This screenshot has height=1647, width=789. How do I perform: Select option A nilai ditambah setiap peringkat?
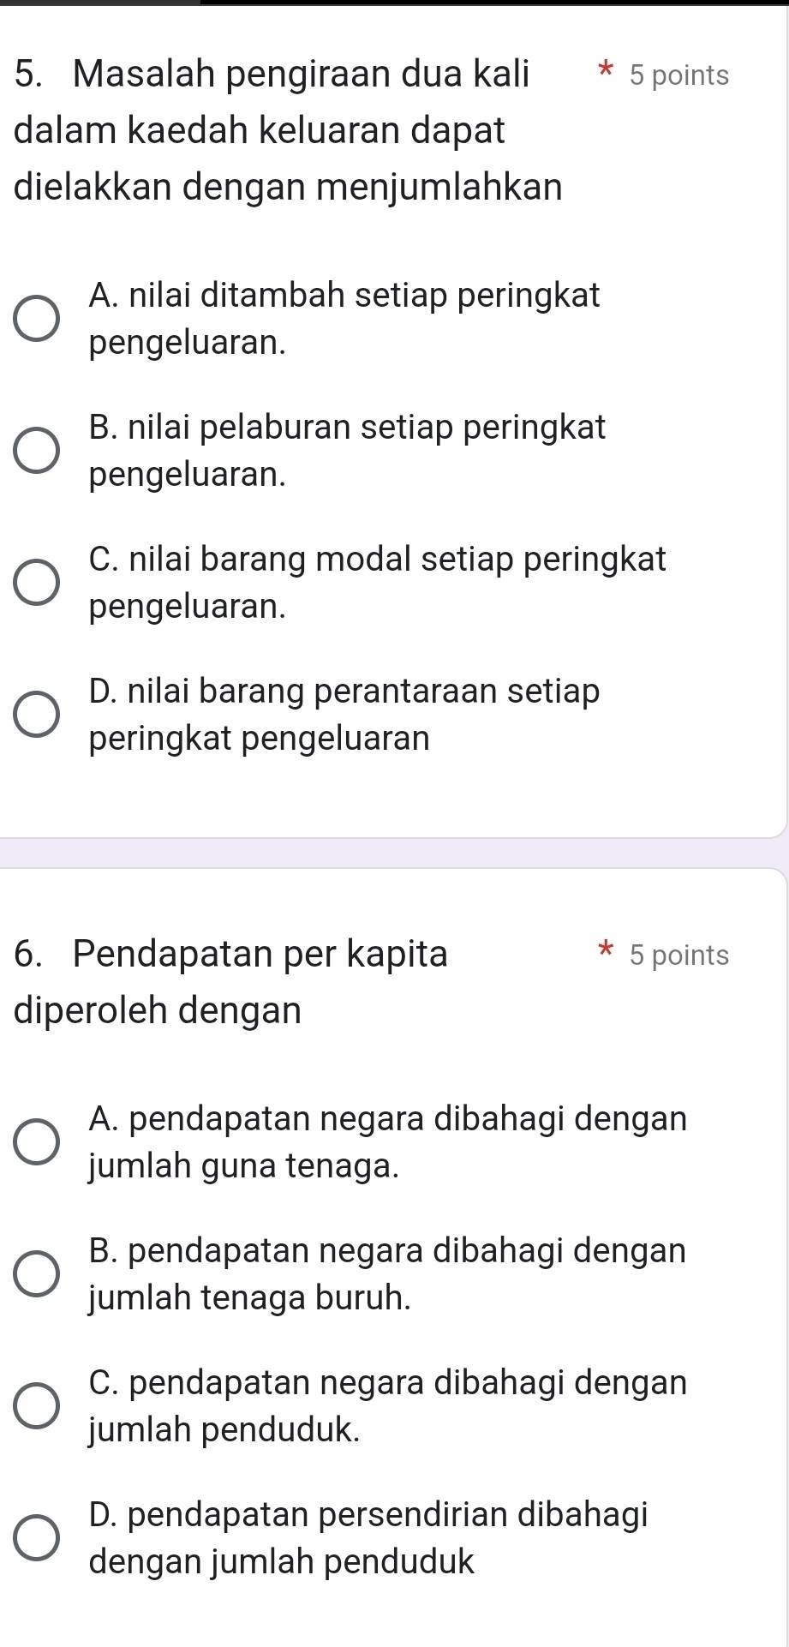[x=37, y=320]
